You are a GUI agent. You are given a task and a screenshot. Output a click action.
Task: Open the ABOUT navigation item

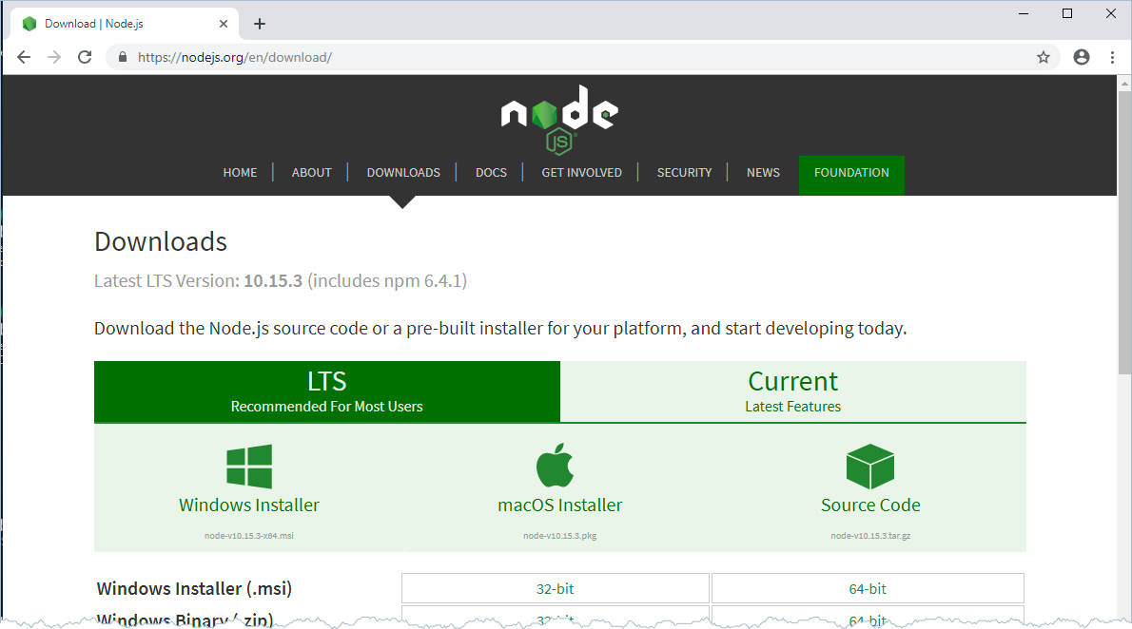311,173
